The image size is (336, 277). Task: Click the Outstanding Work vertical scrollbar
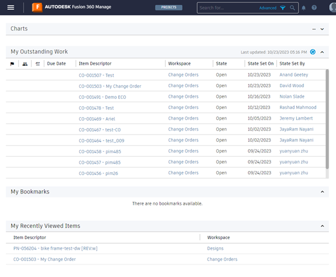pos(327,119)
